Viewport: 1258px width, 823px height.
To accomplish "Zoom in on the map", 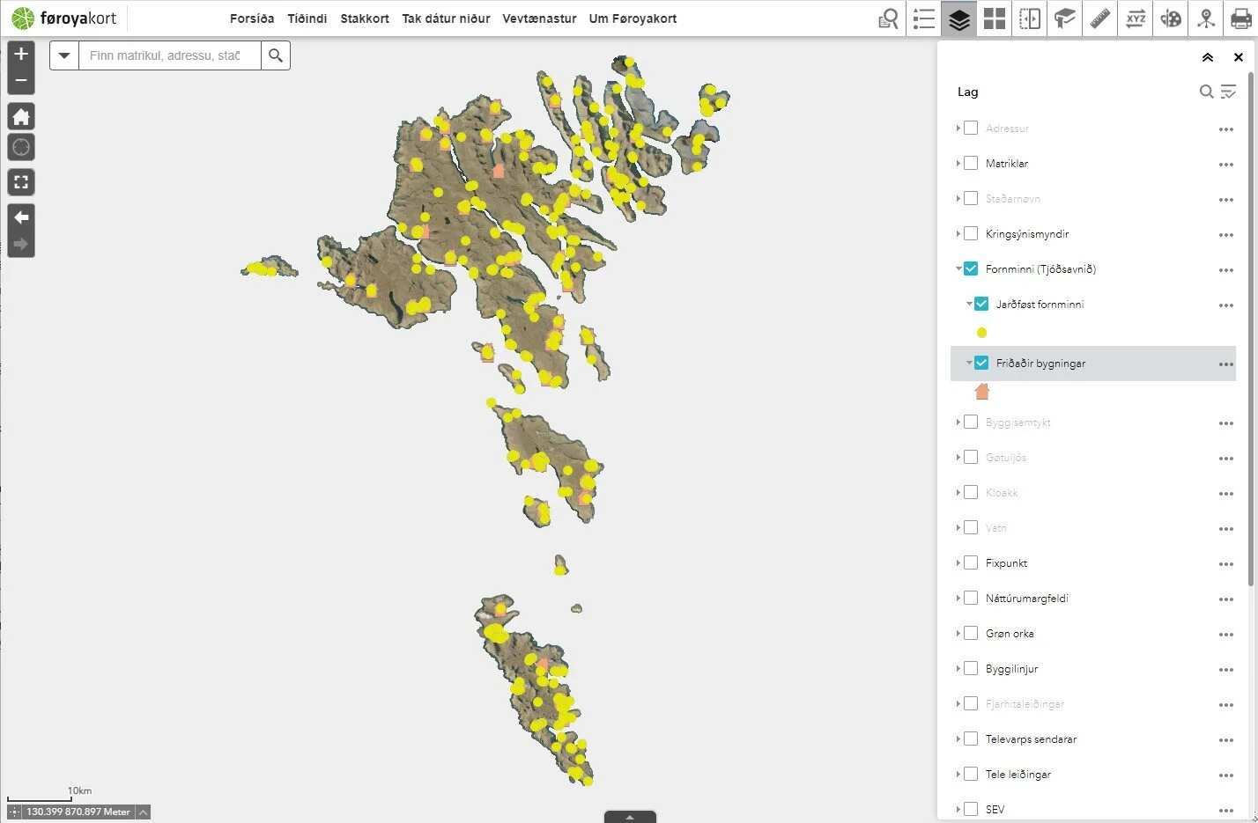I will pyautogui.click(x=21, y=54).
